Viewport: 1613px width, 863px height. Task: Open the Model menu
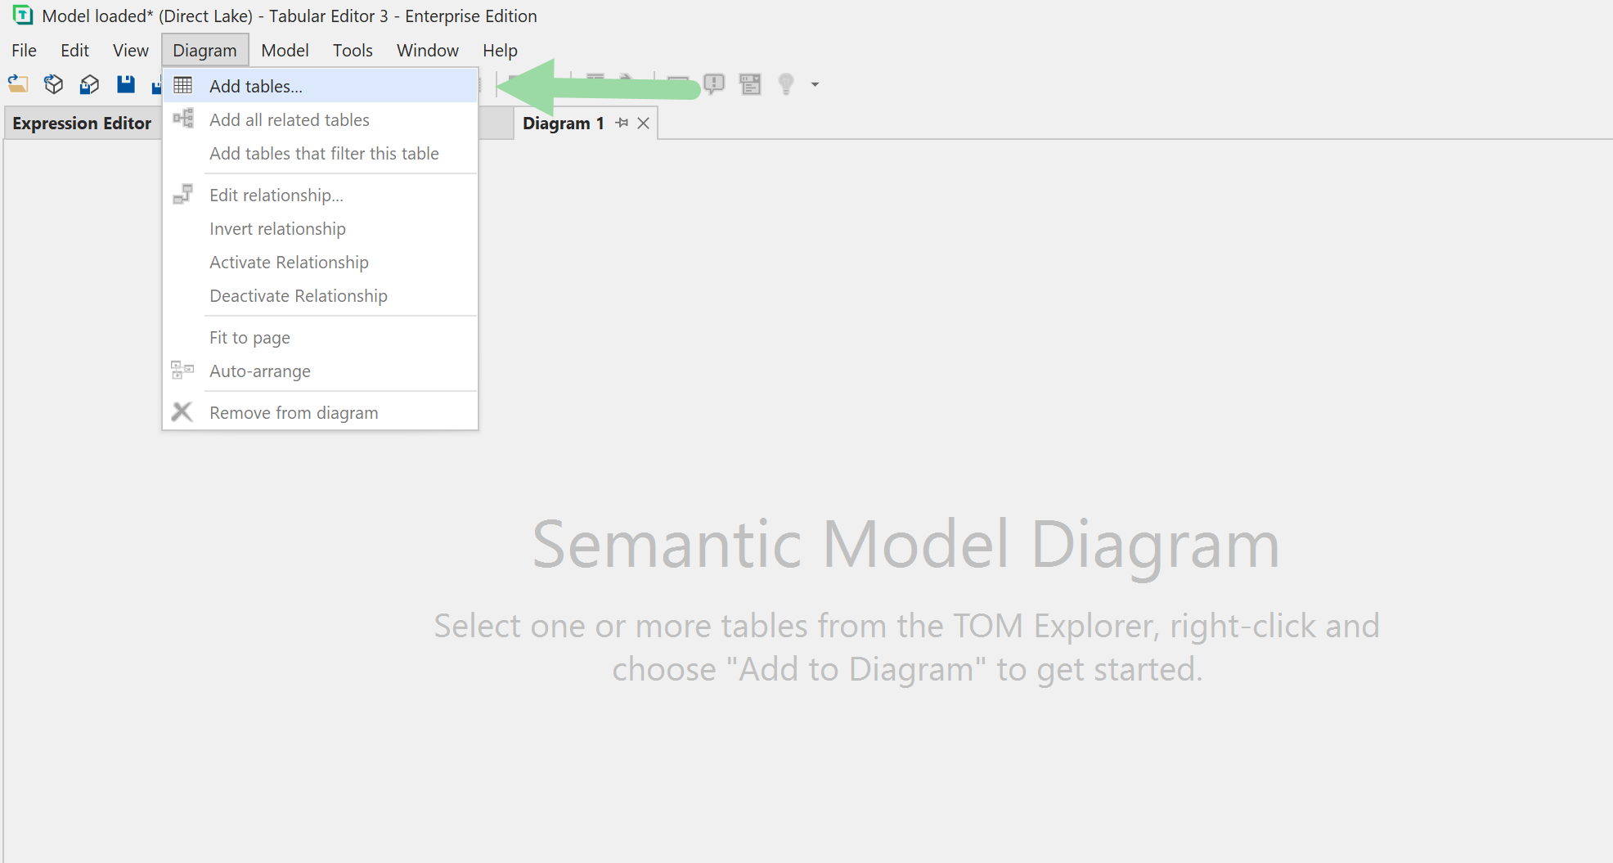pyautogui.click(x=284, y=50)
